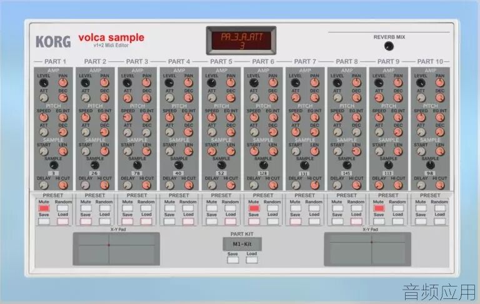Click the Part 1 PAN knob
Viewport: 480px width, 304px height.
(62, 82)
